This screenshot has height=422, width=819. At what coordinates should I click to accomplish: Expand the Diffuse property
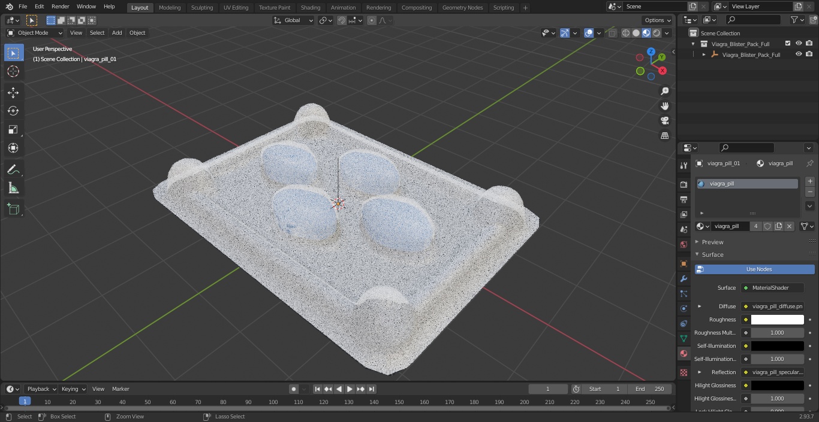point(699,306)
